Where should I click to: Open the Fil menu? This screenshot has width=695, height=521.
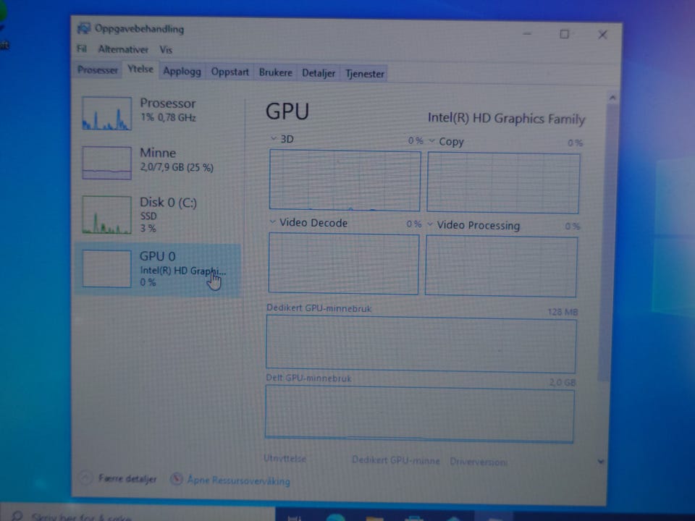click(x=82, y=48)
